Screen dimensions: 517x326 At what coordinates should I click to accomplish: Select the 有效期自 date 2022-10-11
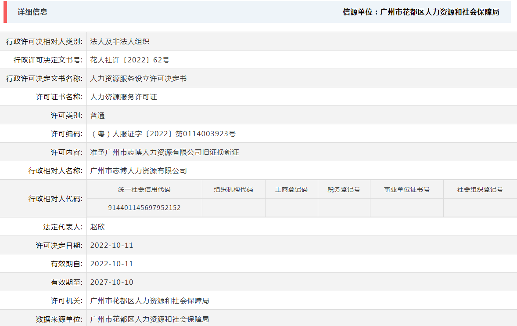(x=111, y=264)
